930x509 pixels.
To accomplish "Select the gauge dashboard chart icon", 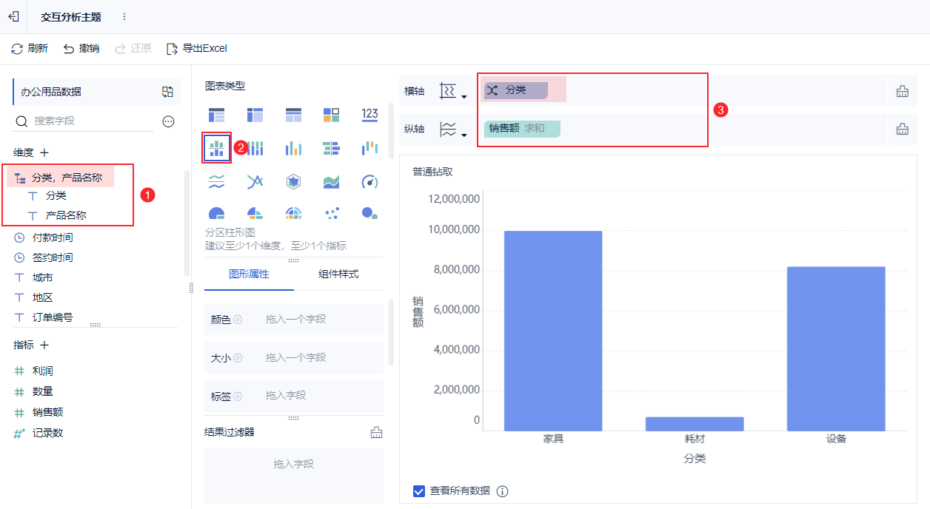I will 370,181.
